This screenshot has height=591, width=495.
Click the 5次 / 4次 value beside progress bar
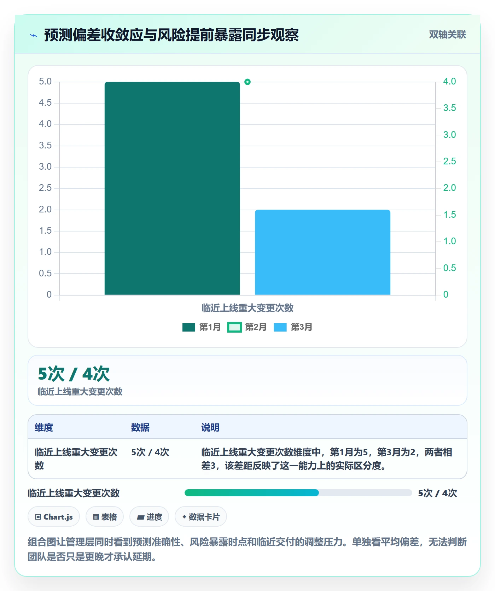[x=437, y=493]
